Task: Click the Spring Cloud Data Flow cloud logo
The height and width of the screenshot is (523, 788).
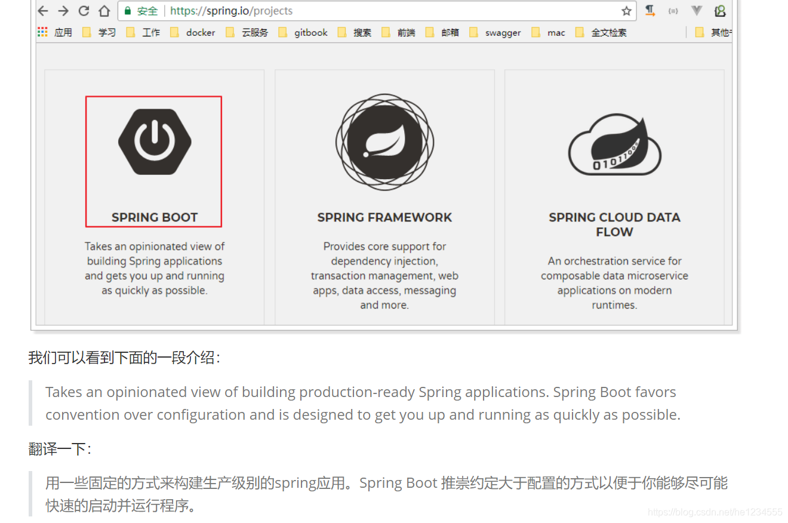Action: click(x=614, y=146)
